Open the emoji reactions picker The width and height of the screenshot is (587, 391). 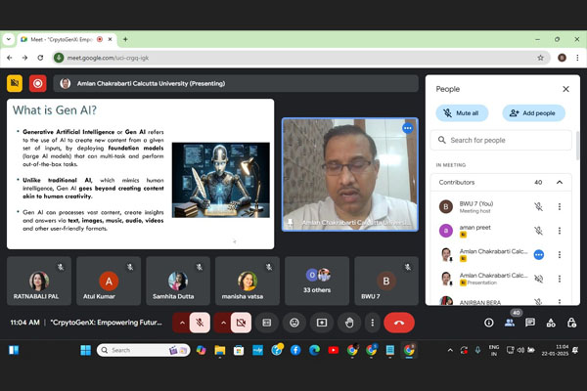[x=294, y=322]
